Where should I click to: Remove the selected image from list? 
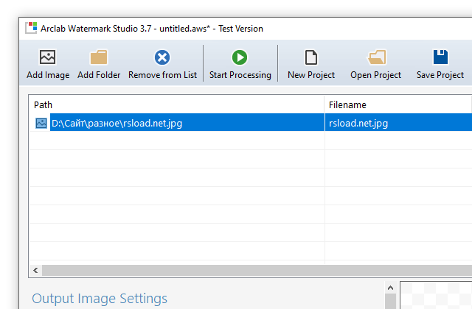pyautogui.click(x=162, y=57)
